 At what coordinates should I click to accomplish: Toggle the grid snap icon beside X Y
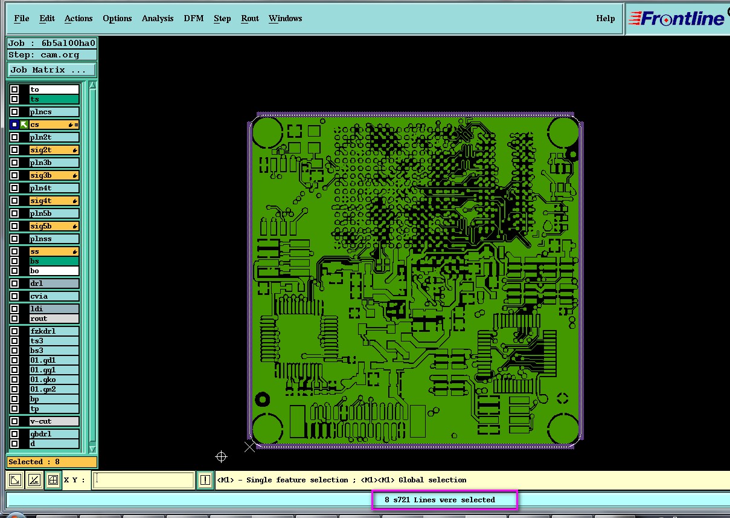tap(53, 480)
